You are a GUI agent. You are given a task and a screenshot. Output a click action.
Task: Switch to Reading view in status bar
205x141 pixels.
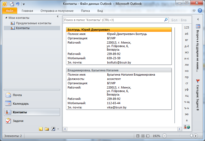pyautogui.click(x=148, y=136)
